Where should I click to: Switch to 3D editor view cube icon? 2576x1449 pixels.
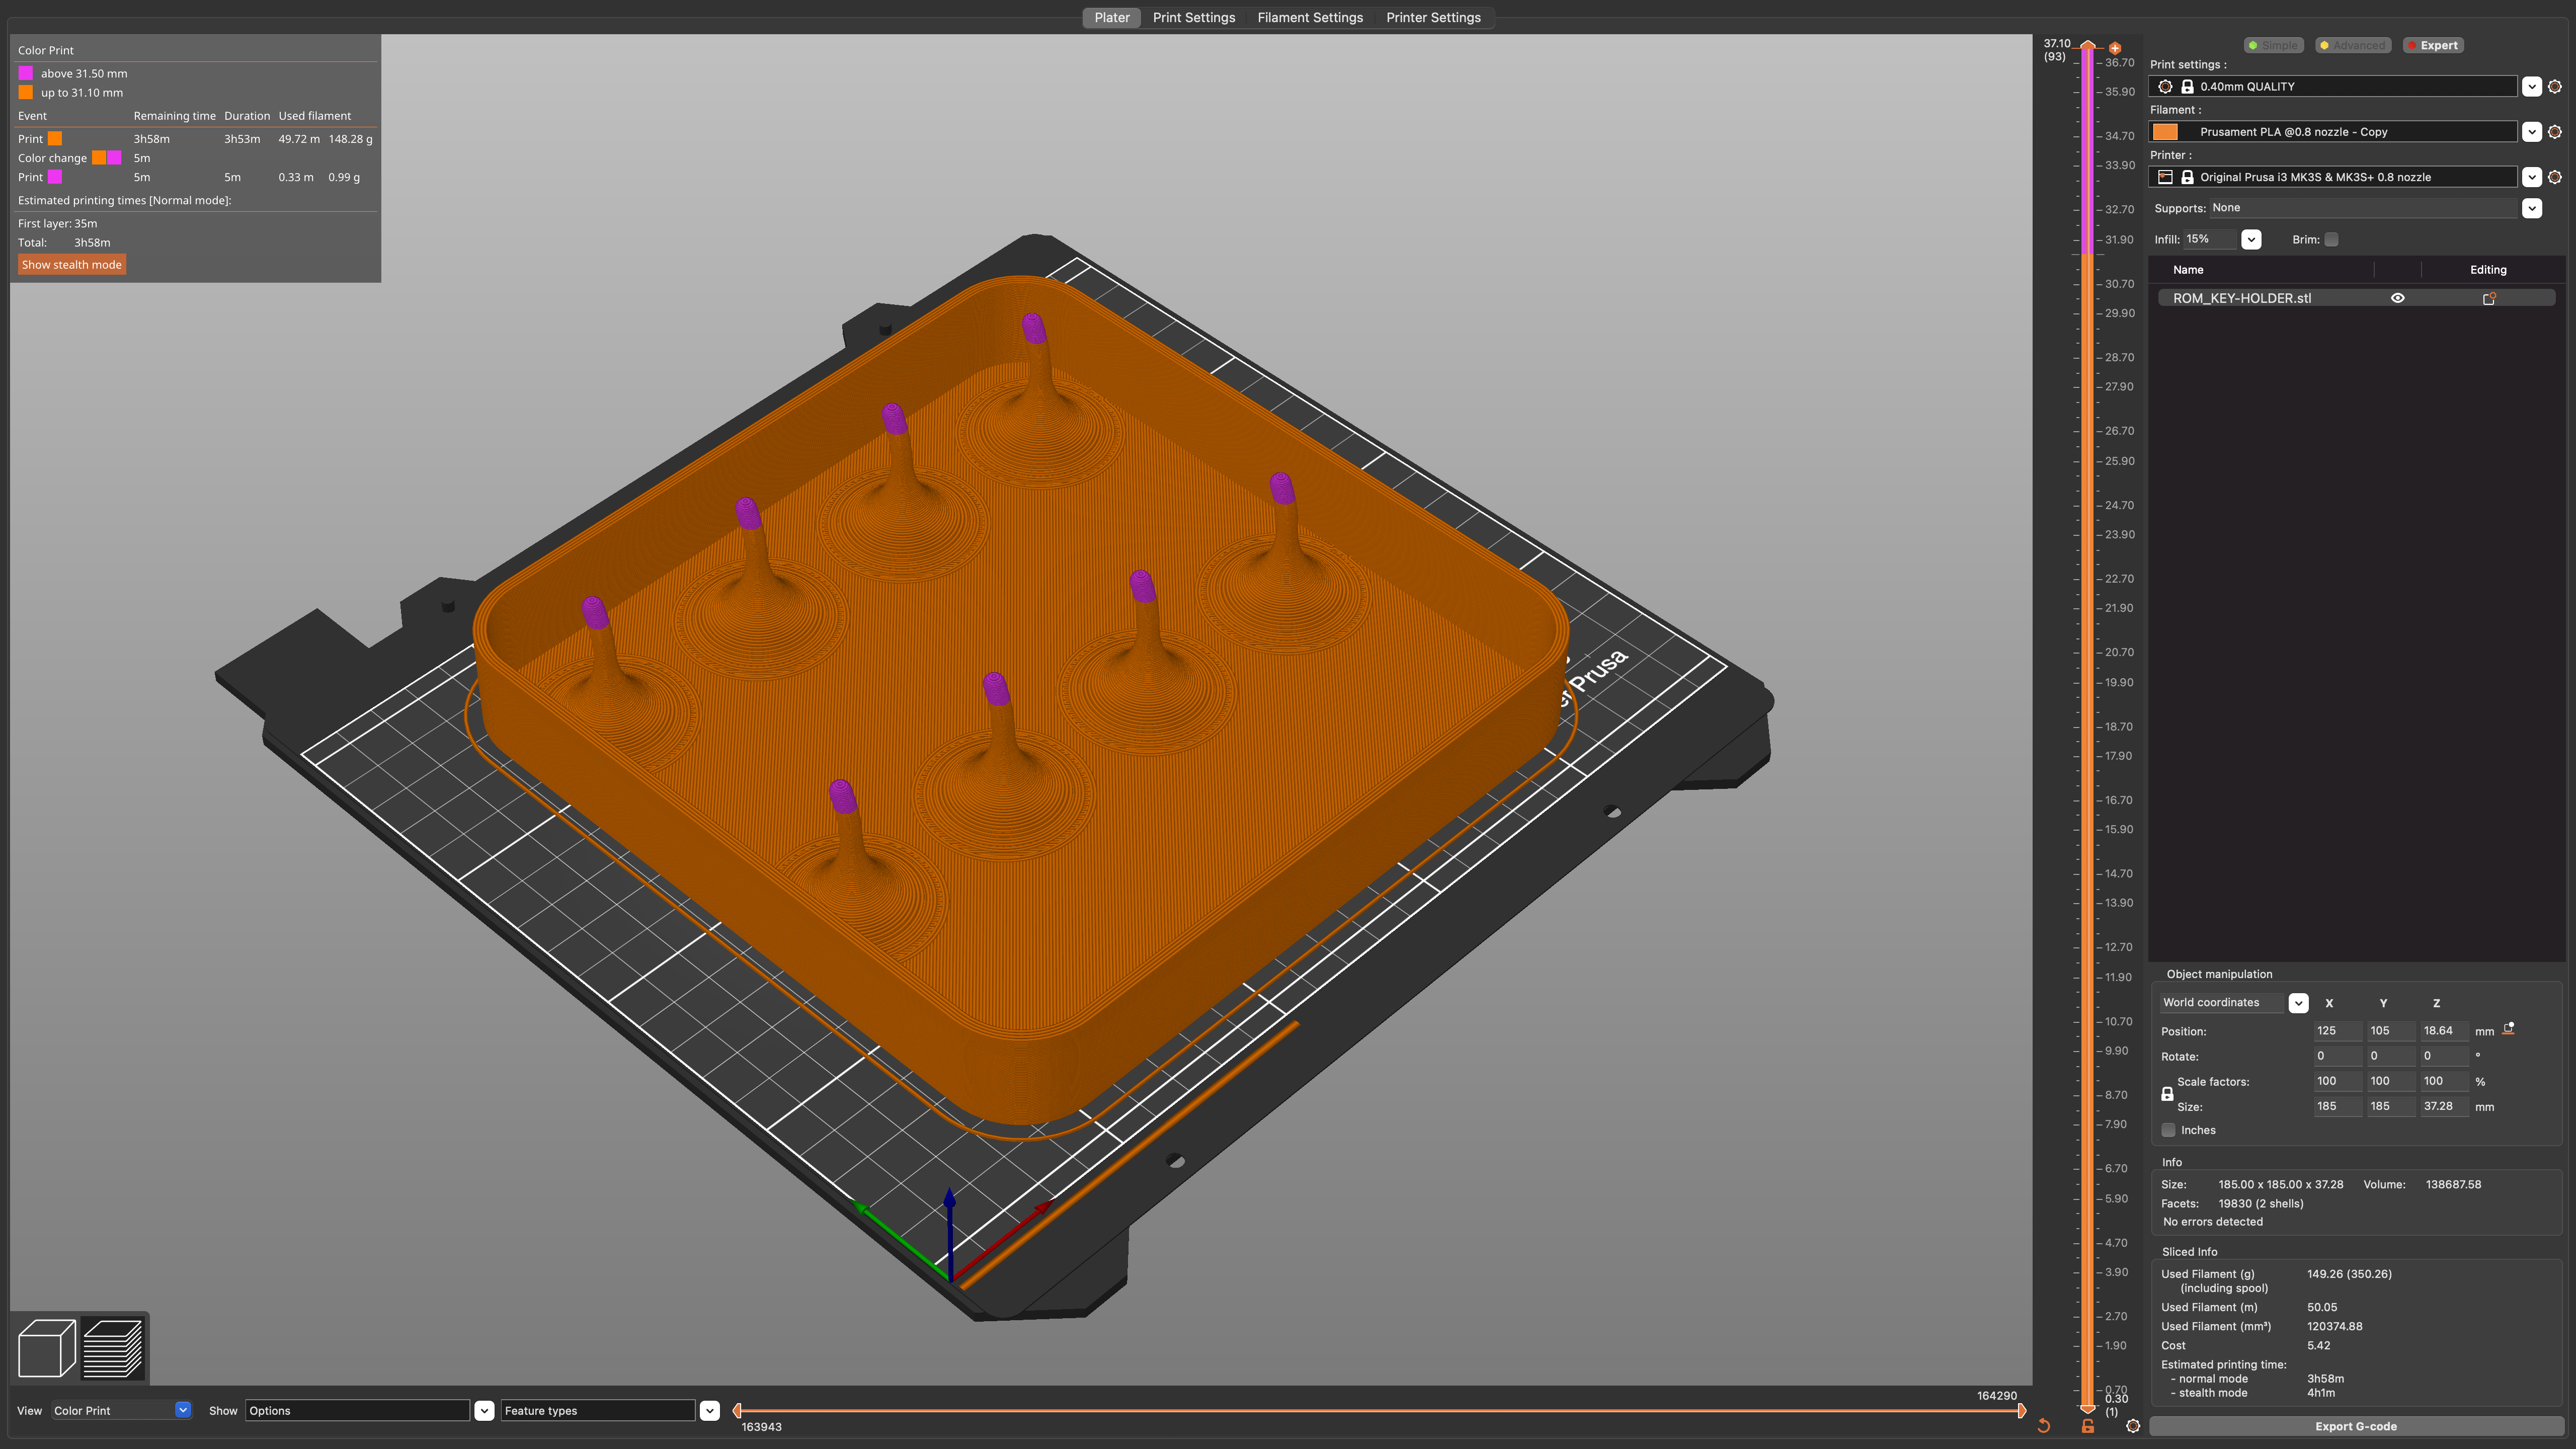coord(47,1348)
